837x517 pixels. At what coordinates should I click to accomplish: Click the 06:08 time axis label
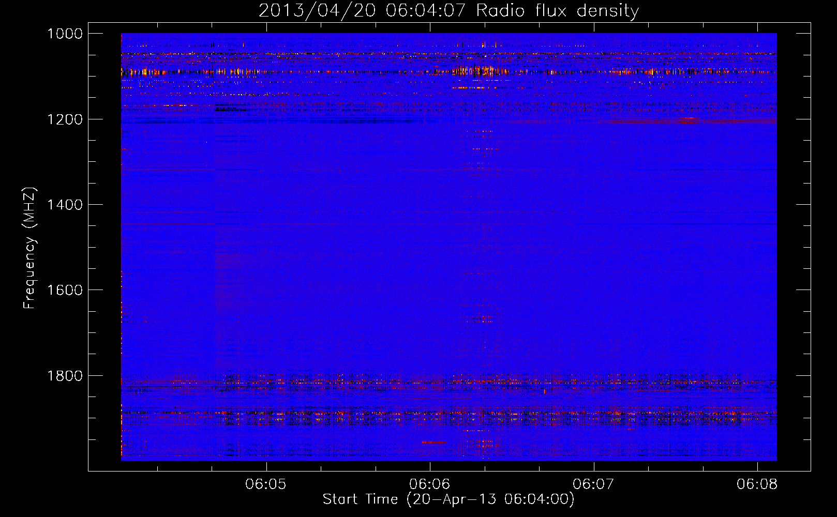point(757,484)
